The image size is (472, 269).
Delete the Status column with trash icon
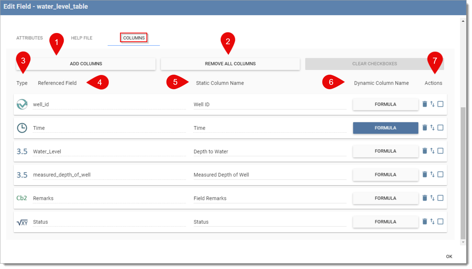click(x=425, y=222)
